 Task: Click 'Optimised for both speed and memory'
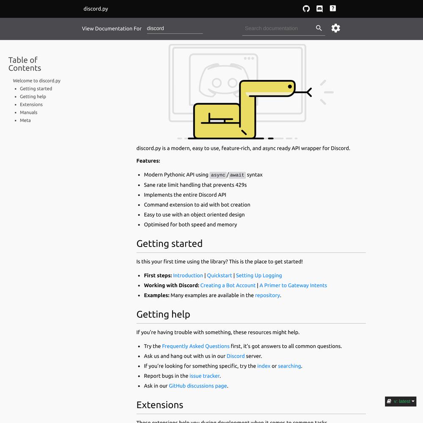coord(190,225)
